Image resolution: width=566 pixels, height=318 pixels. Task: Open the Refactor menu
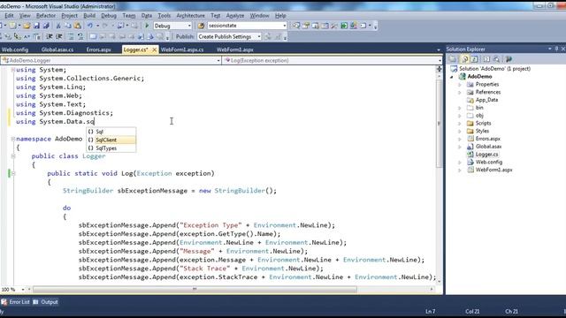click(x=46, y=16)
